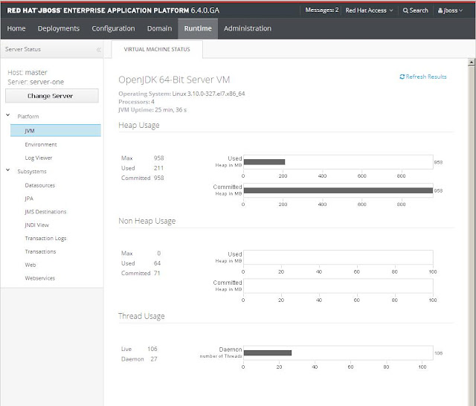Click 'Host: master' text
This screenshot has height=406, width=476.
pyautogui.click(x=28, y=73)
